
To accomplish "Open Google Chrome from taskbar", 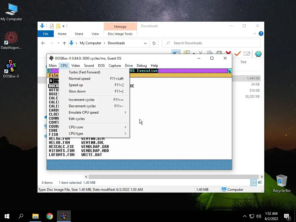I will point(50,216).
